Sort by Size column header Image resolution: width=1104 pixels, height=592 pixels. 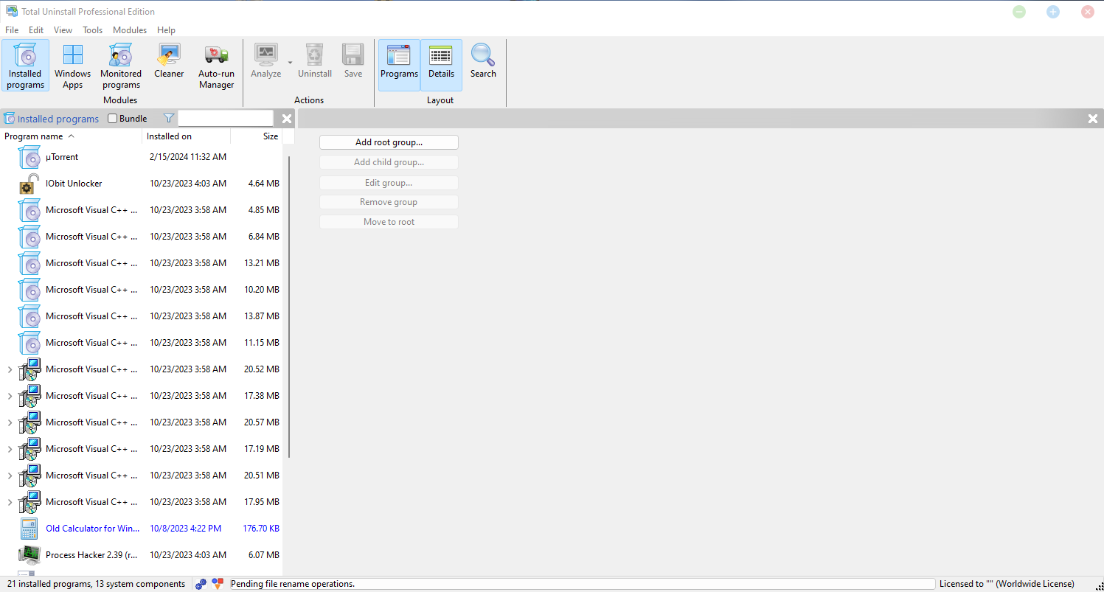[x=256, y=136]
